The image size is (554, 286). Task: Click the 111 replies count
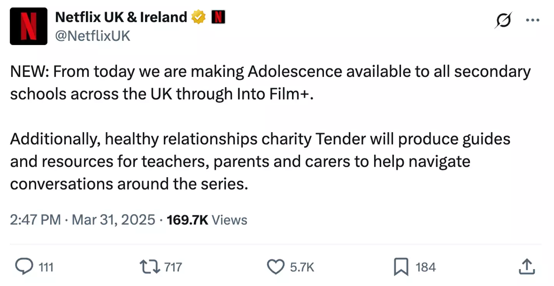click(46, 267)
